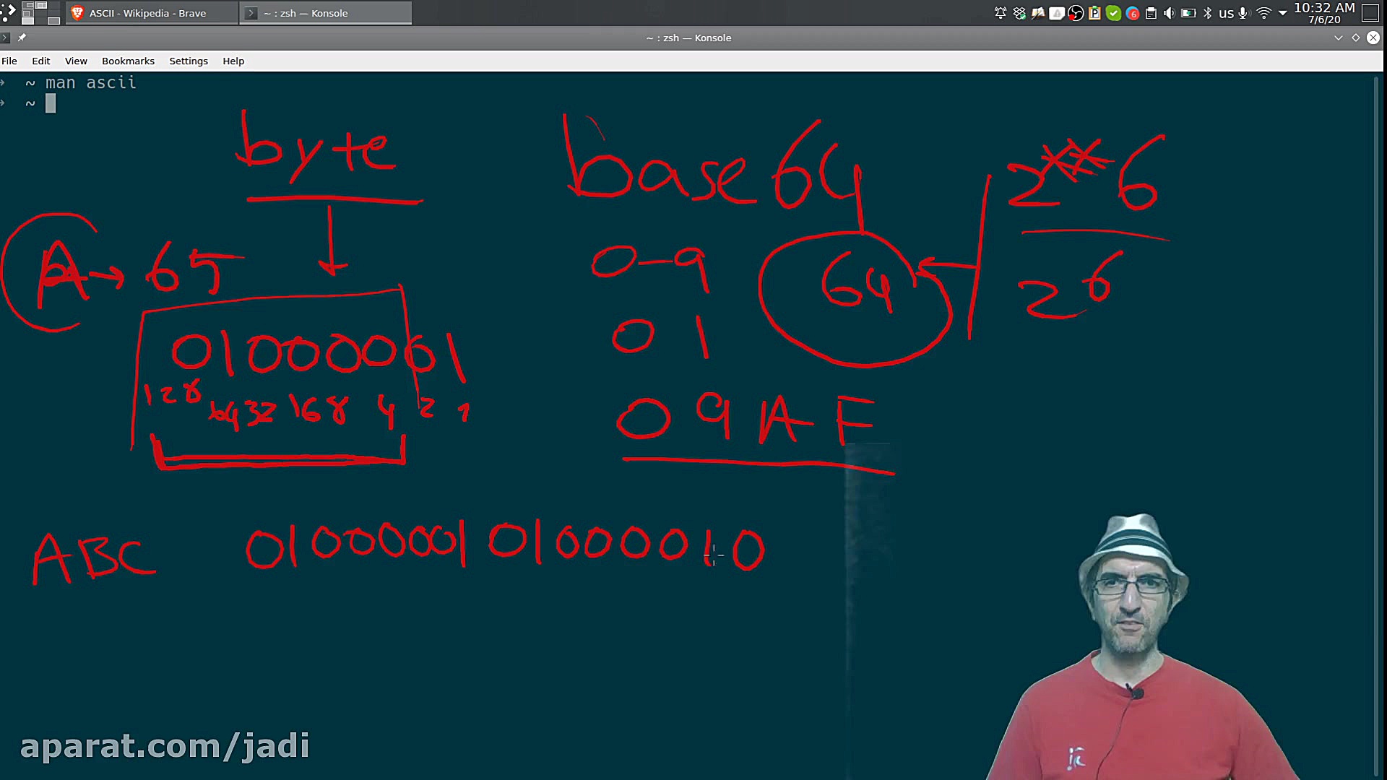
Task: Open the Dropbox tray icon
Action: pyautogui.click(x=1019, y=13)
